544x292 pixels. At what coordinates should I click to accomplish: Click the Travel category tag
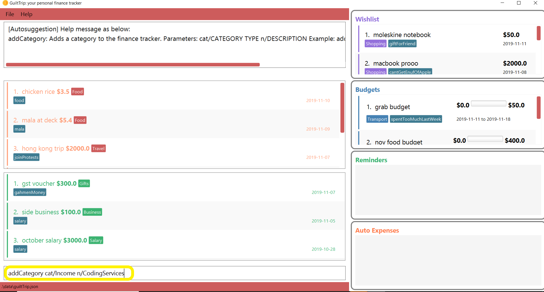98,148
